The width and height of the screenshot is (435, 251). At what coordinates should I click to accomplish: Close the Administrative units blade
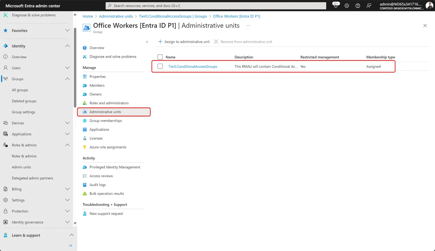click(x=425, y=25)
